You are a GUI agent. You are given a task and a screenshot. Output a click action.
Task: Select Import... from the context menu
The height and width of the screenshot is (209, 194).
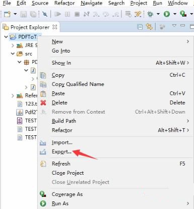click(x=62, y=142)
